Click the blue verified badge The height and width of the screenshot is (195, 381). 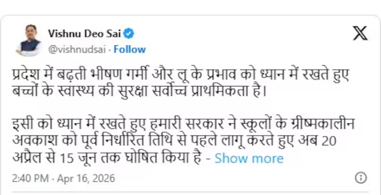pyautogui.click(x=128, y=34)
